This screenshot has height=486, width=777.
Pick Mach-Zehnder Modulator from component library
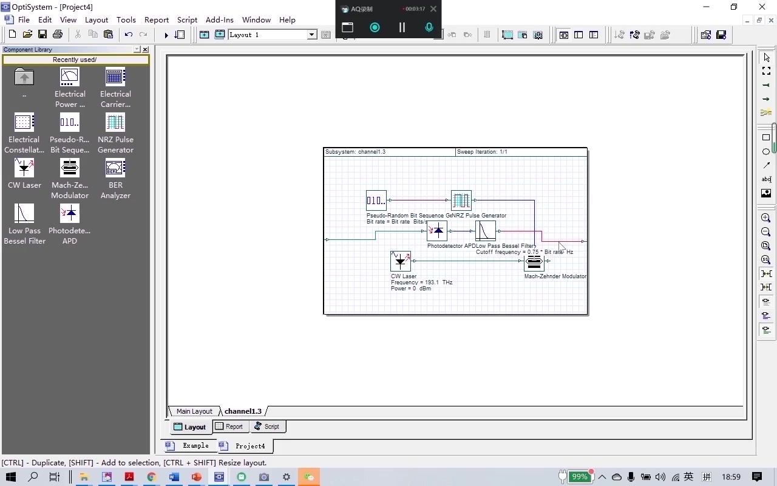point(70,179)
